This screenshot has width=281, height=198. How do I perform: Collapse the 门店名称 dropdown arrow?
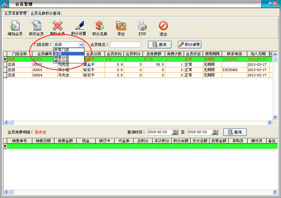81,45
